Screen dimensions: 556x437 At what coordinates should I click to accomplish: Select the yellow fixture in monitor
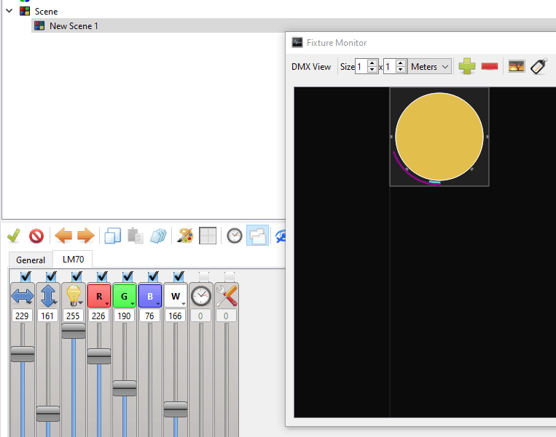coord(439,137)
